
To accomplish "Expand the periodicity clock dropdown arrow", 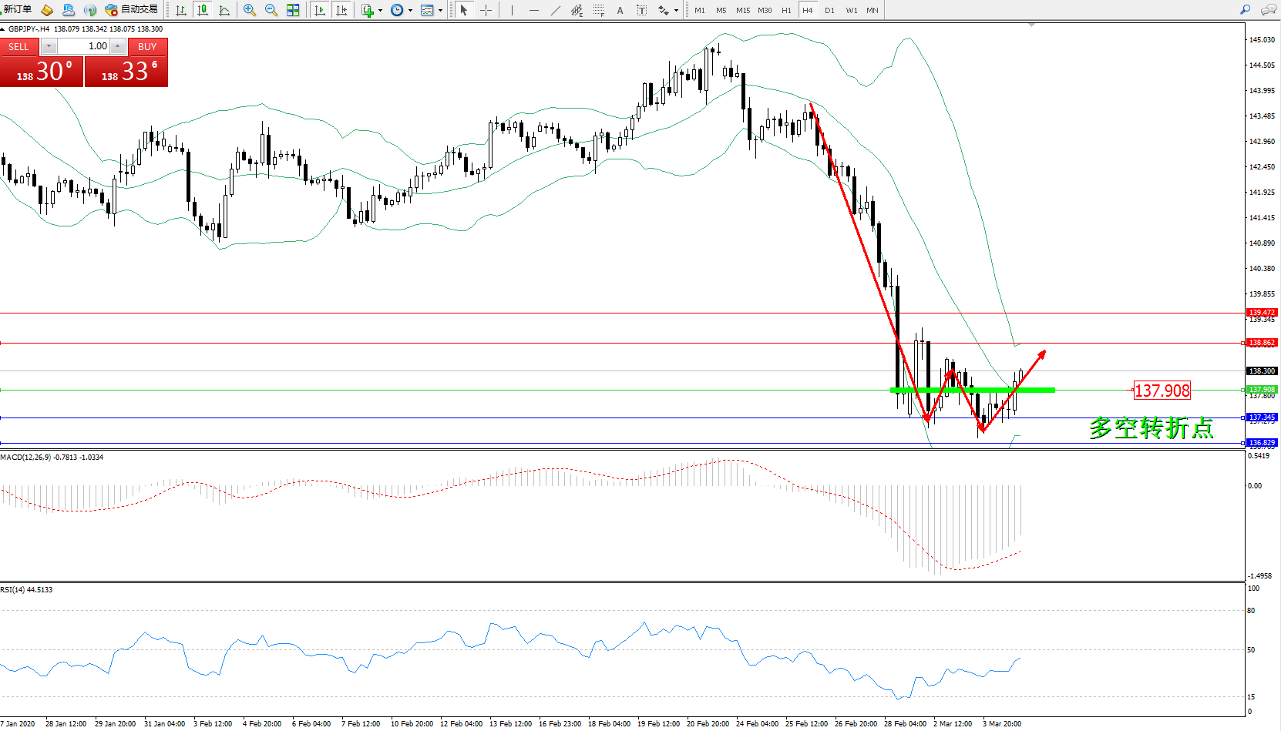I will tap(410, 11).
